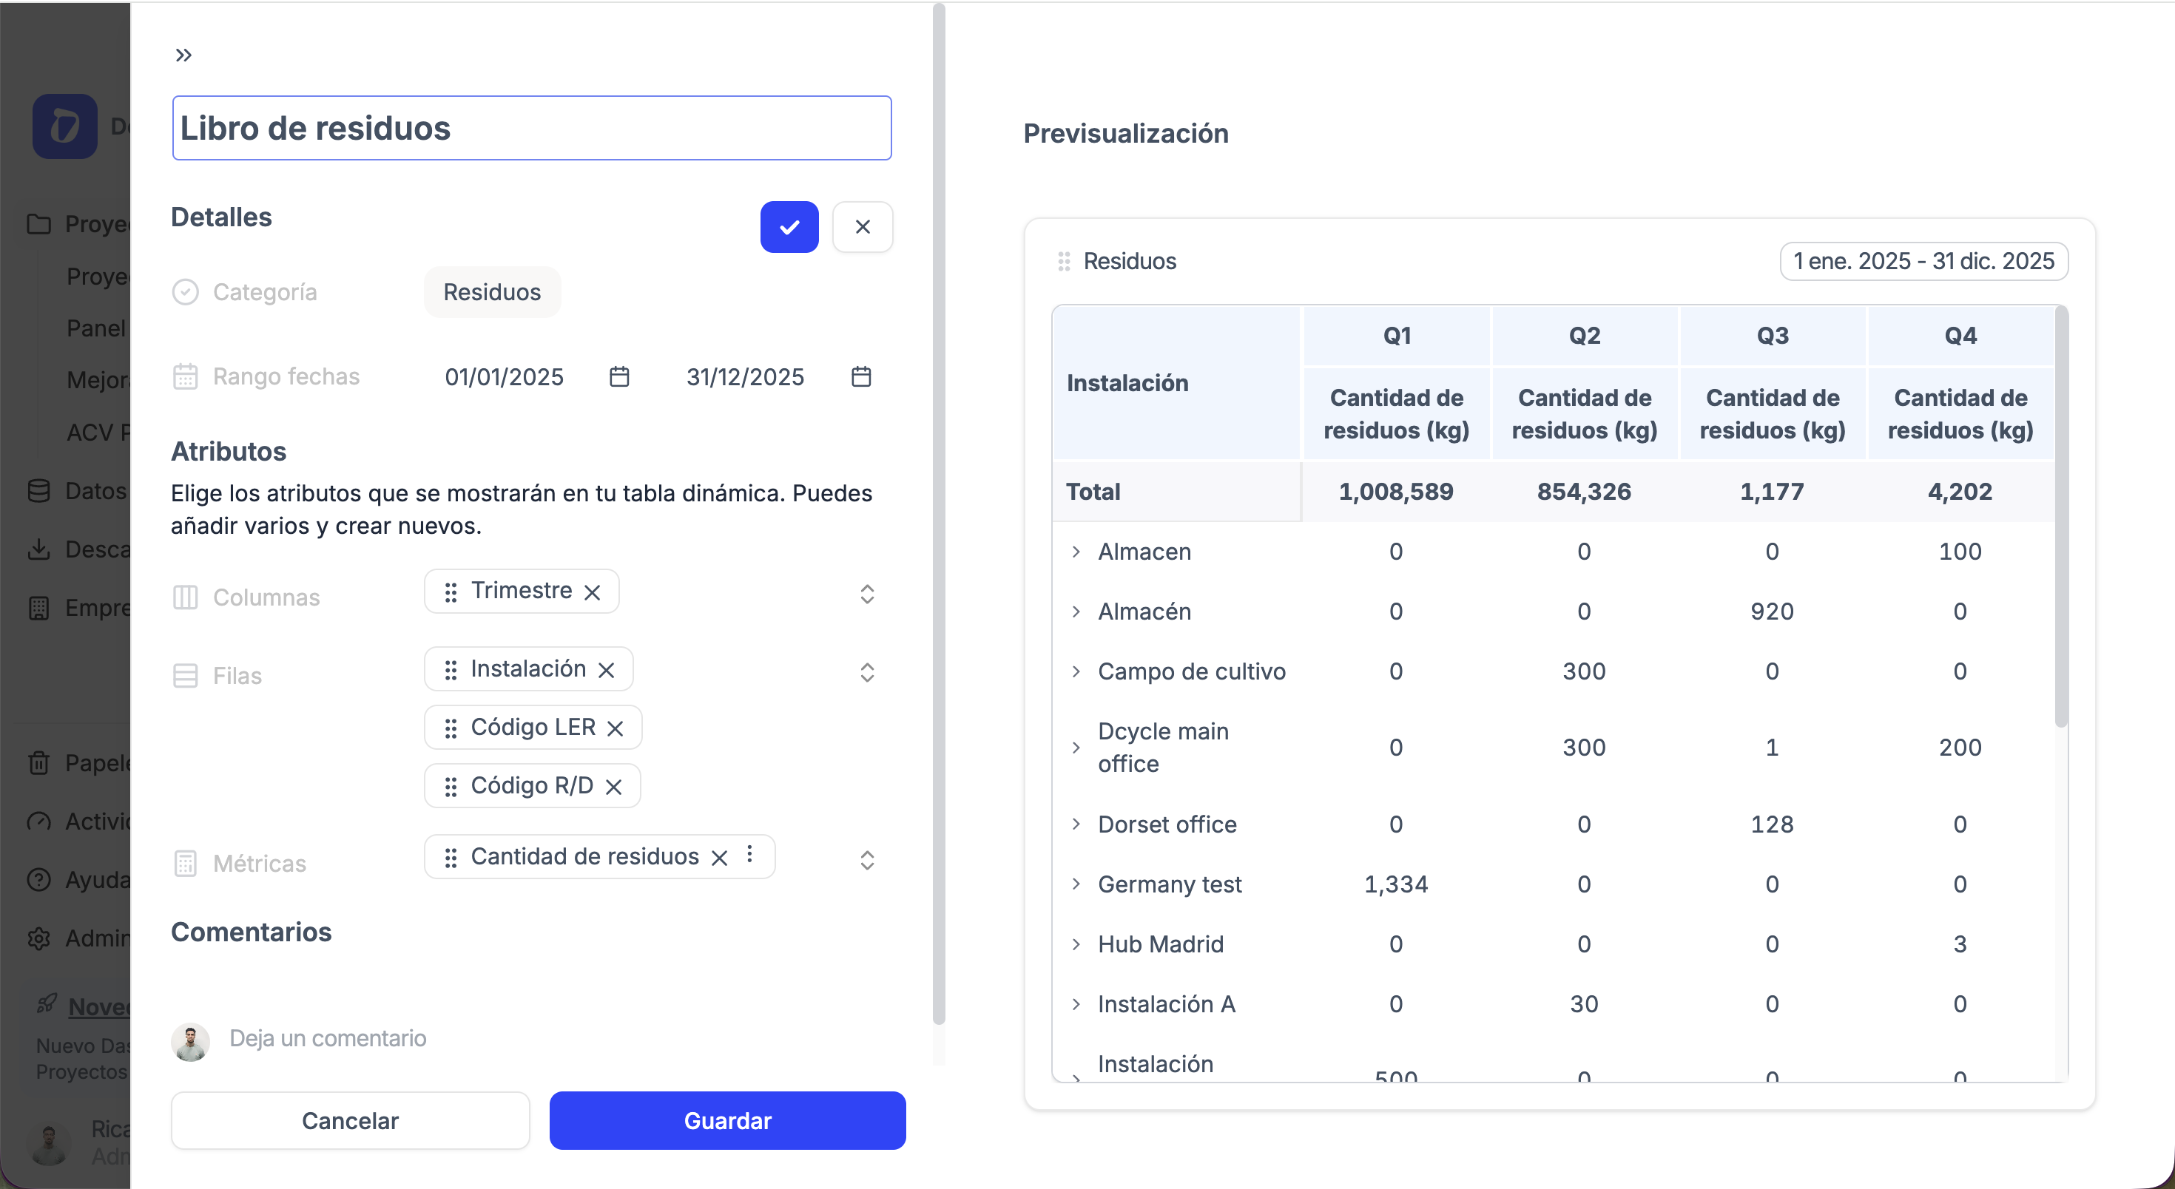Expand the Germany test row
The height and width of the screenshot is (1189, 2175).
(x=1076, y=884)
